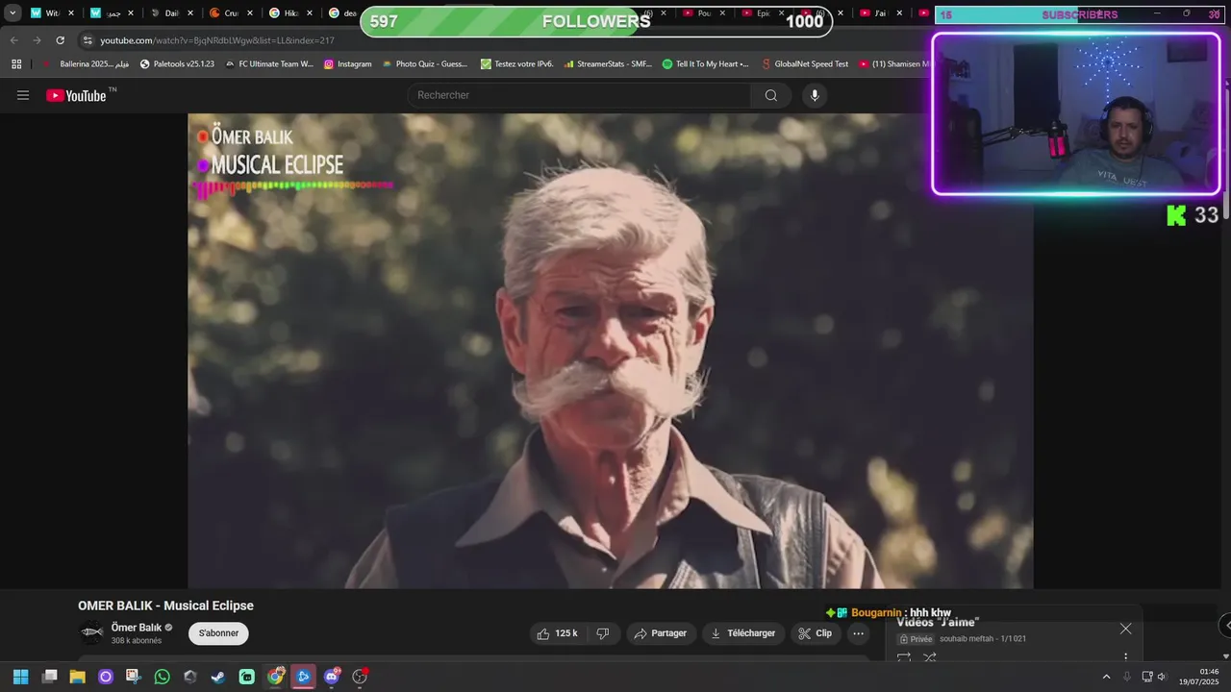Click the video player showing the old man
1231x692 pixels.
pos(611,351)
